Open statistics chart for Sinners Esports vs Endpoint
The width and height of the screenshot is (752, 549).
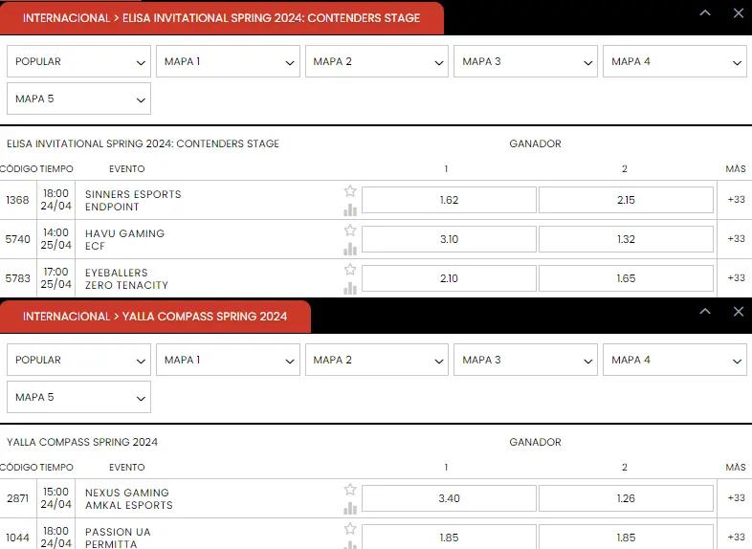click(x=350, y=209)
